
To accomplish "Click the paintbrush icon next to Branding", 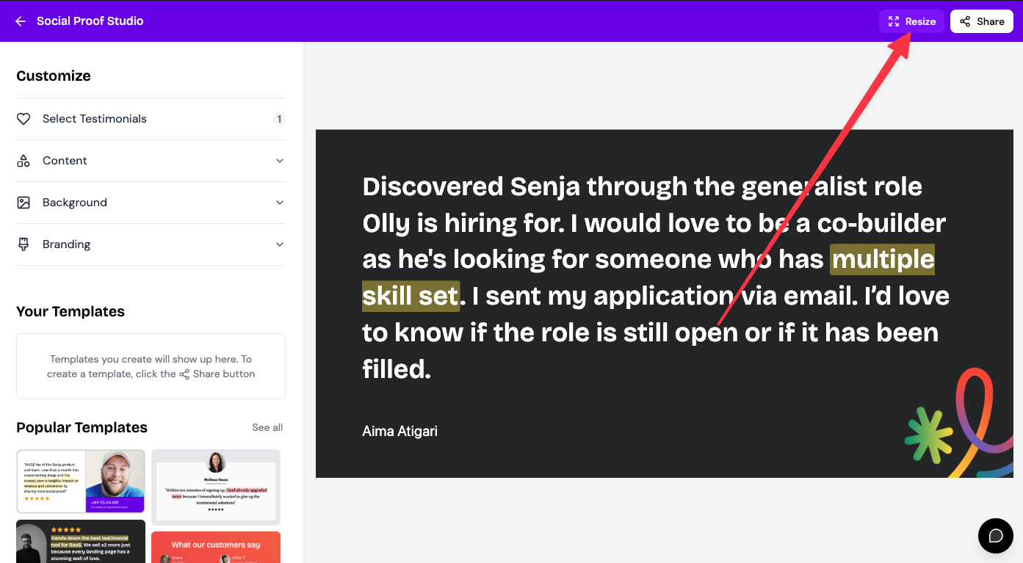I will coord(24,244).
